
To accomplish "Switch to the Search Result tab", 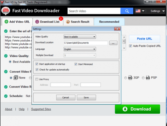I will coord(78,22).
